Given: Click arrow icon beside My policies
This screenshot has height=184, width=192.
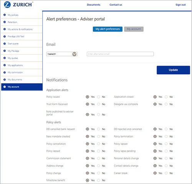Looking at the screenshot, I should 5,15.
